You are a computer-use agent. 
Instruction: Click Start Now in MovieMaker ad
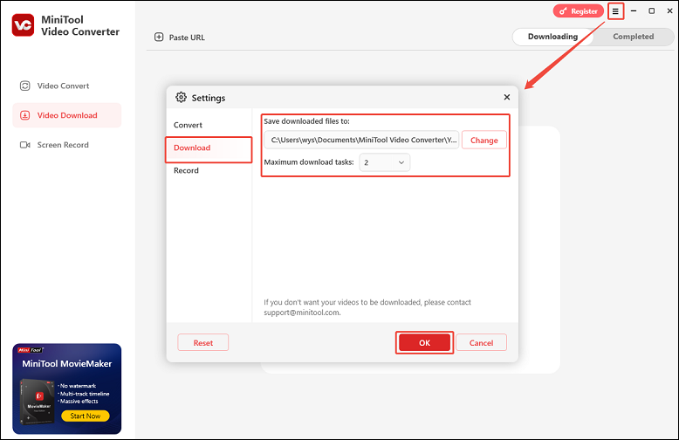click(86, 416)
